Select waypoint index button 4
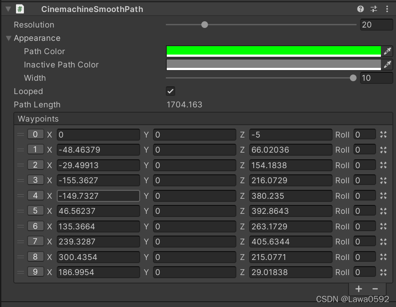 click(35, 196)
